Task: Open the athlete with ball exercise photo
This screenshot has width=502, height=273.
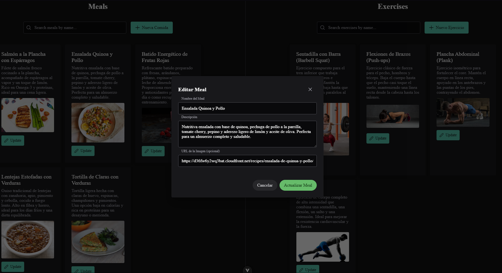Action: point(322,247)
